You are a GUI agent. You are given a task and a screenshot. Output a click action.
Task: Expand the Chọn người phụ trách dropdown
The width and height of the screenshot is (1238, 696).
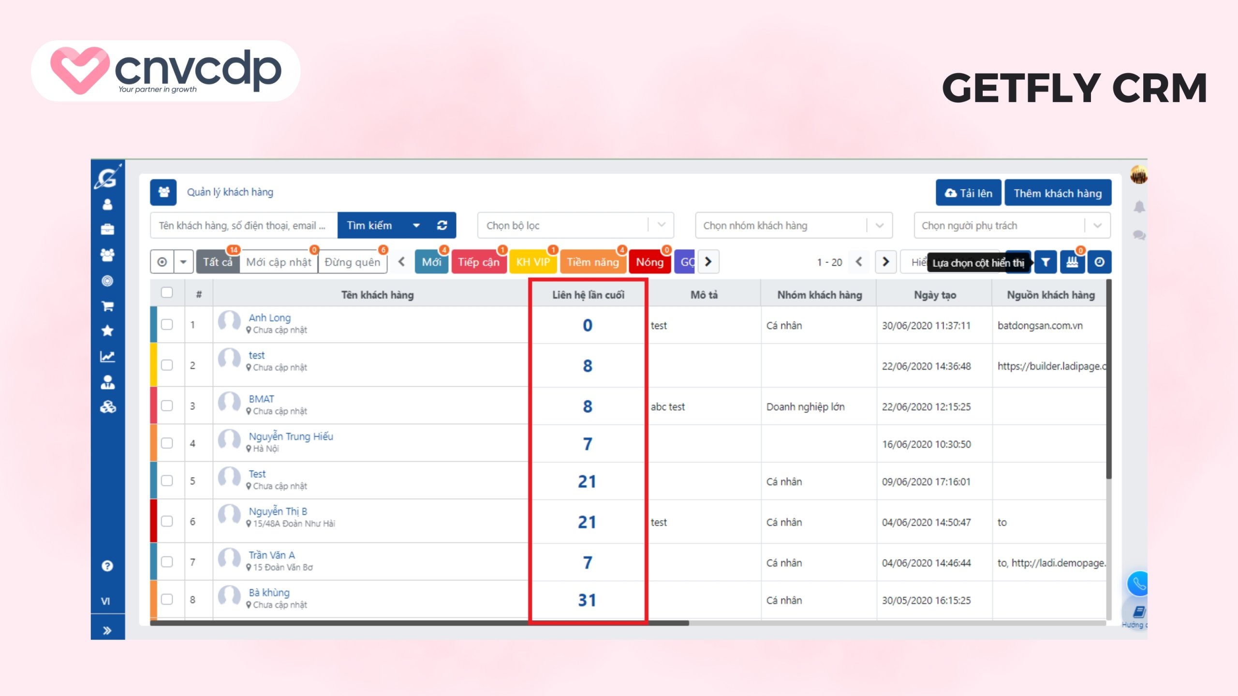pyautogui.click(x=1099, y=225)
